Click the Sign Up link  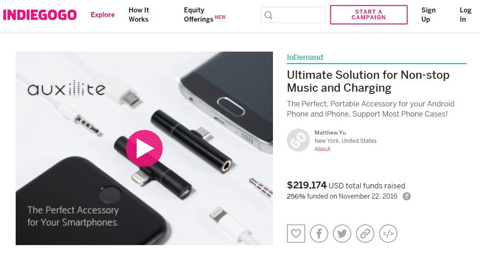coord(428,15)
